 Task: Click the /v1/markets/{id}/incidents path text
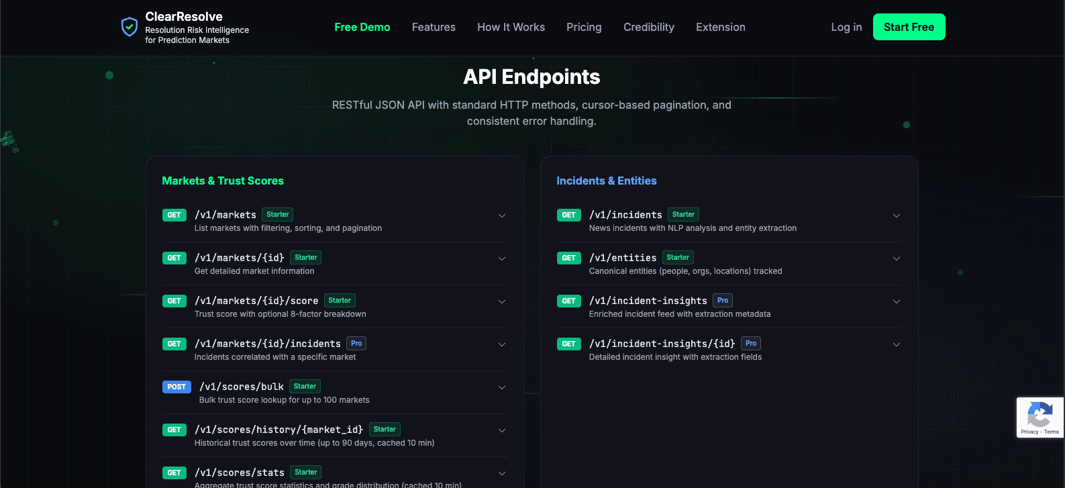268,344
